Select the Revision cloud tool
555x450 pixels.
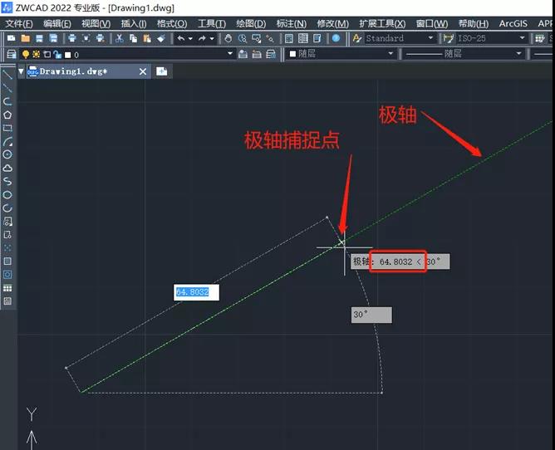pyautogui.click(x=7, y=168)
